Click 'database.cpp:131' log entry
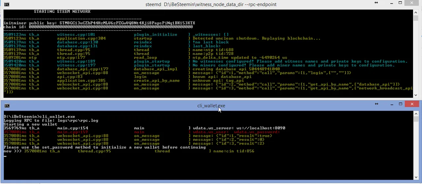The height and width of the screenshot is (184, 422). 77,46
